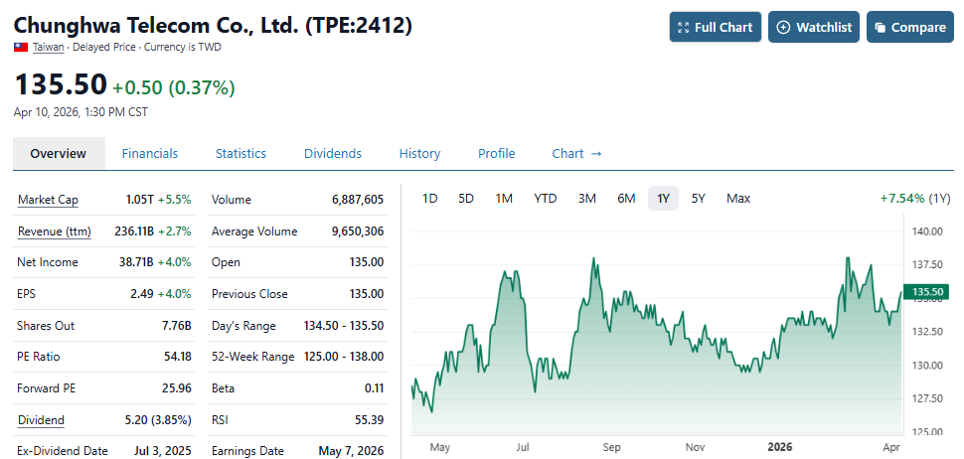The height and width of the screenshot is (459, 964).
Task: Click the Revenue (ttm) link
Action: [x=54, y=231]
